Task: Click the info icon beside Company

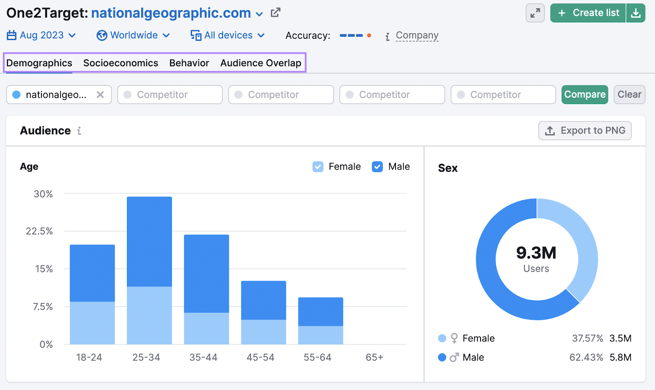Action: [x=387, y=36]
